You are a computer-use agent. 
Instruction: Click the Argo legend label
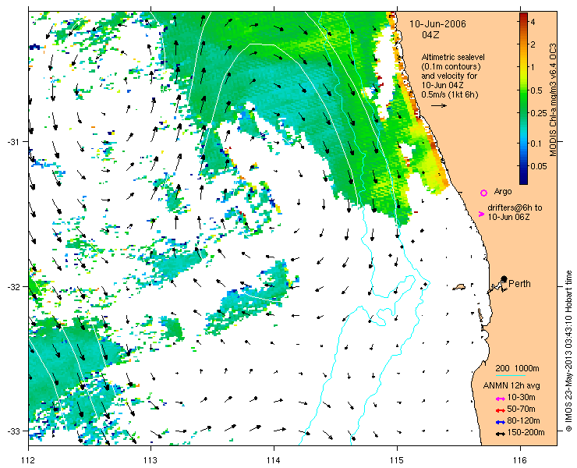tap(503, 191)
